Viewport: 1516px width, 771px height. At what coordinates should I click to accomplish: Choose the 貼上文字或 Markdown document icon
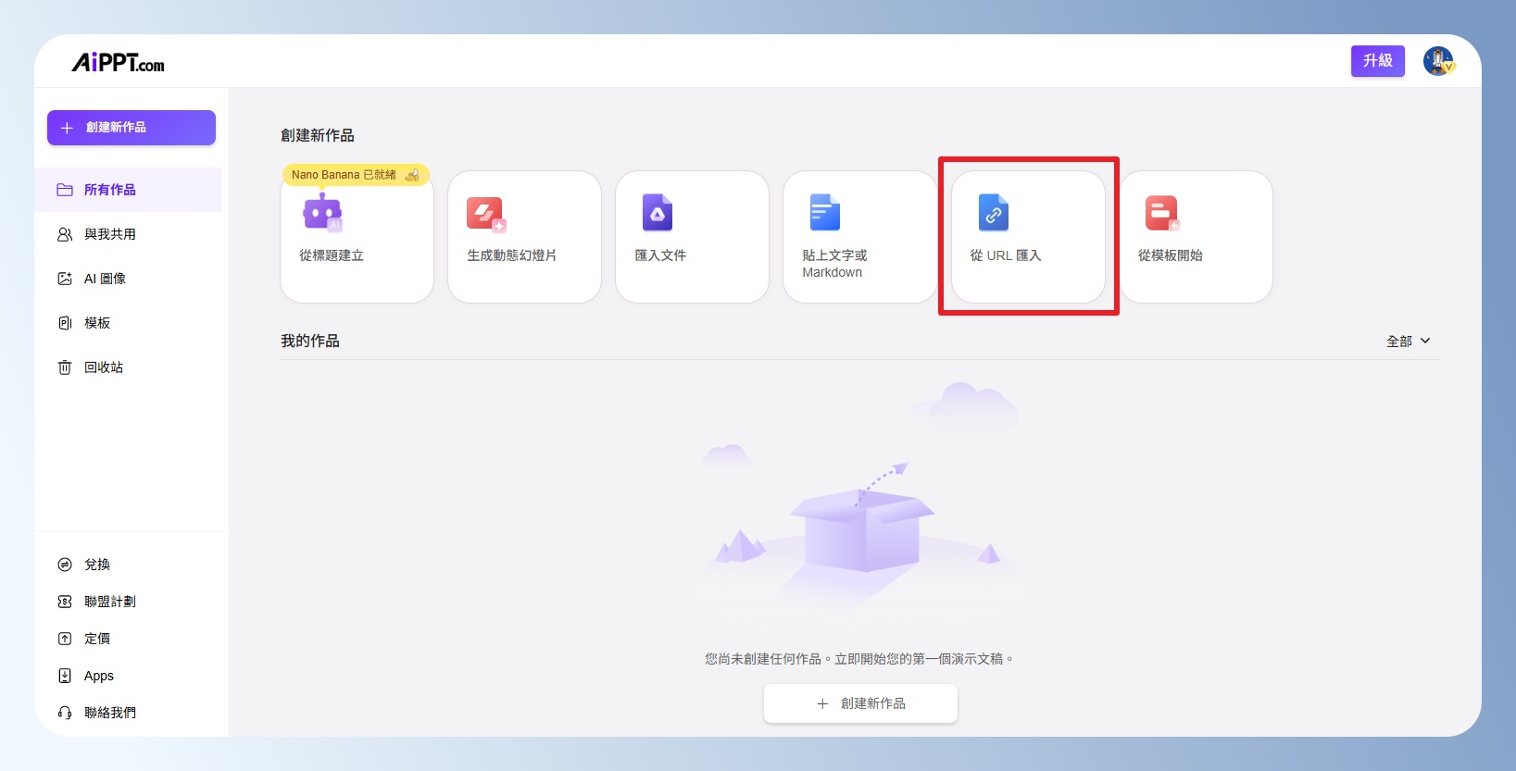pyautogui.click(x=824, y=213)
